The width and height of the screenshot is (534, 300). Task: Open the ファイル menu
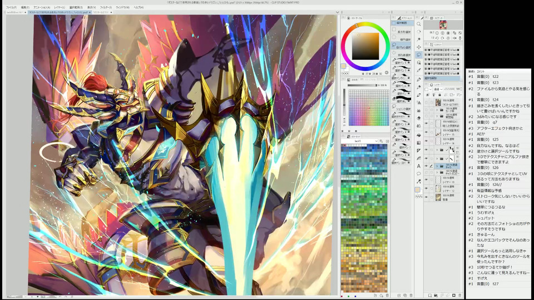(11, 7)
